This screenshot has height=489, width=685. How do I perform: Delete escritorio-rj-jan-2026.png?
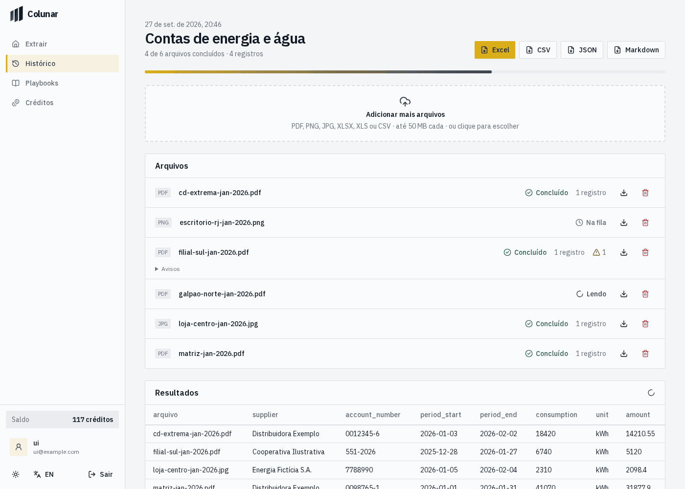[645, 222]
